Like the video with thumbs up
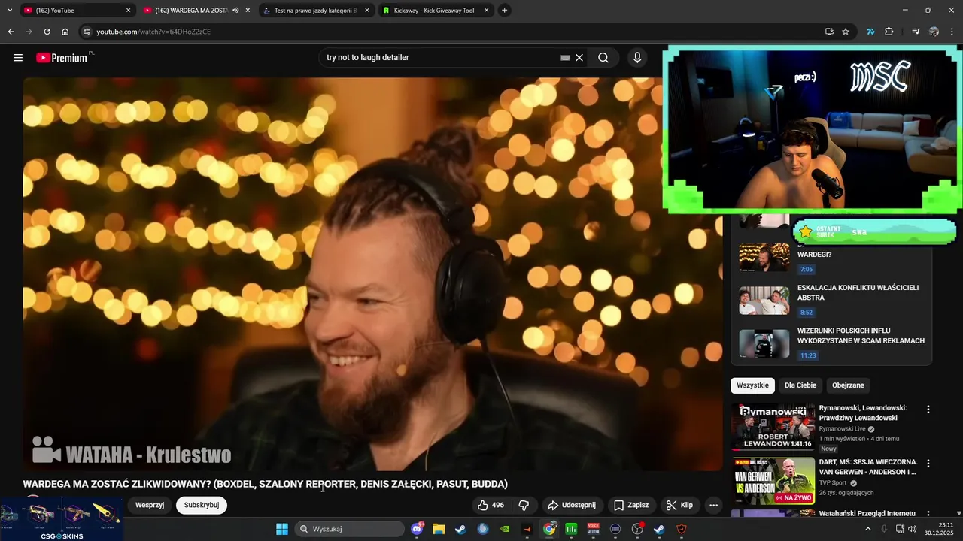963x541 pixels. click(x=491, y=505)
